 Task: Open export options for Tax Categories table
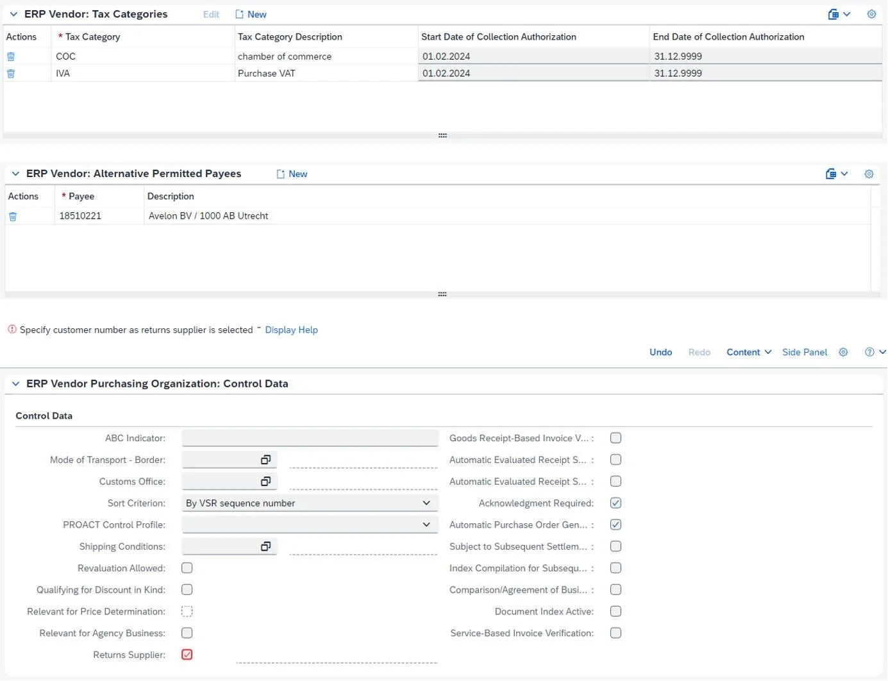834,13
